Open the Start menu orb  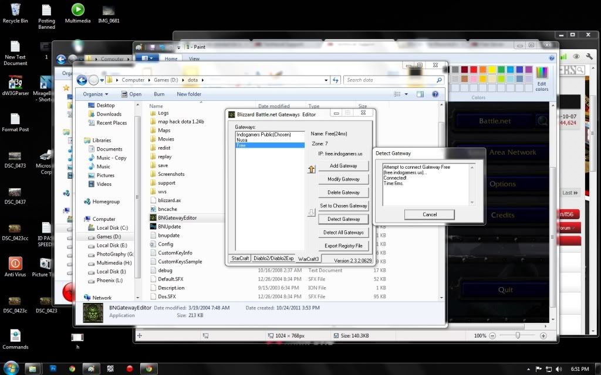click(11, 369)
